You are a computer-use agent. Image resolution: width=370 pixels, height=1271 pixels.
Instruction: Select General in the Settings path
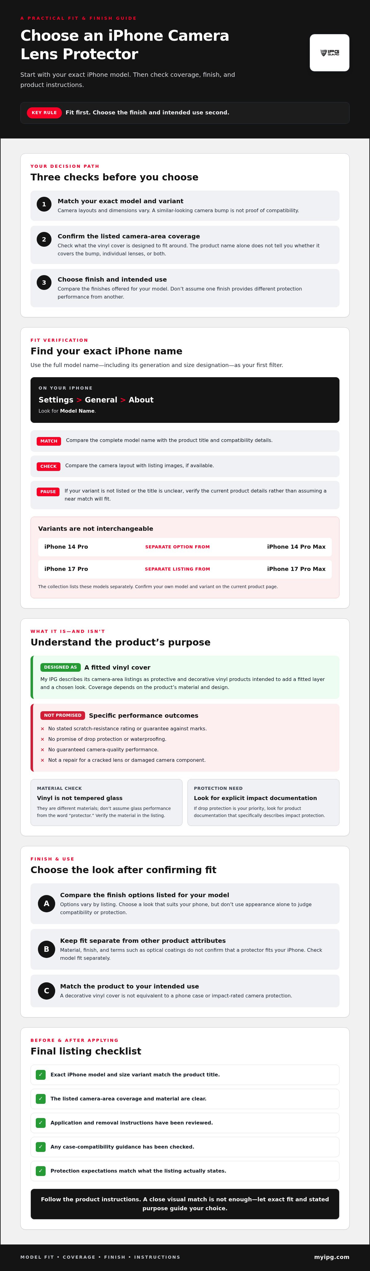pos(101,400)
